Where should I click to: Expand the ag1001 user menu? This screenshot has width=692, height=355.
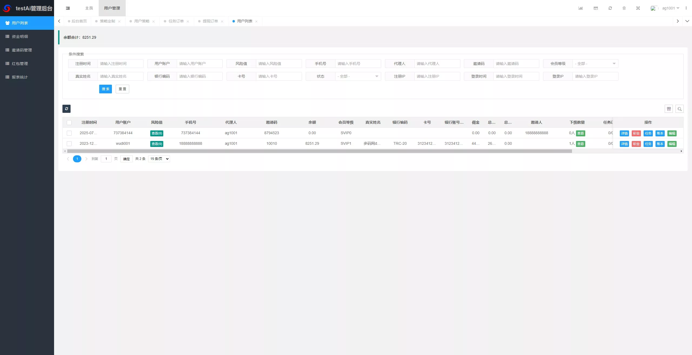click(671, 8)
